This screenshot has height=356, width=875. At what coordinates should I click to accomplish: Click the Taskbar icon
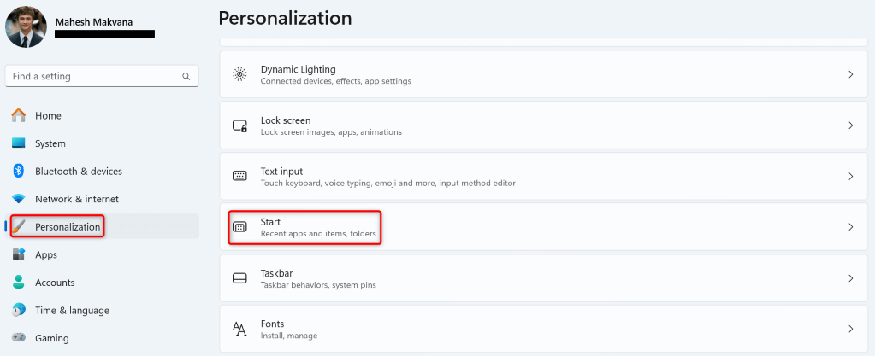pyautogui.click(x=240, y=278)
